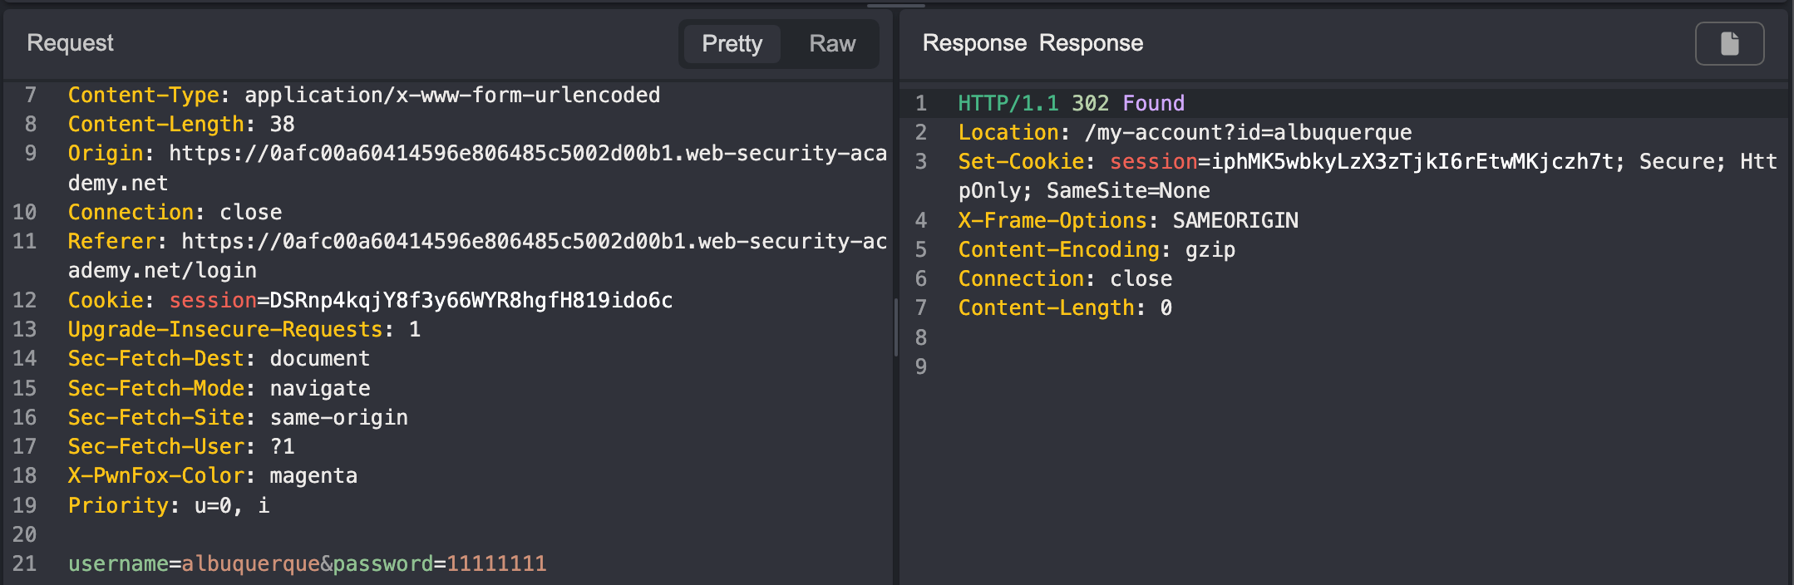Click the password value 11111111

pyautogui.click(x=496, y=563)
